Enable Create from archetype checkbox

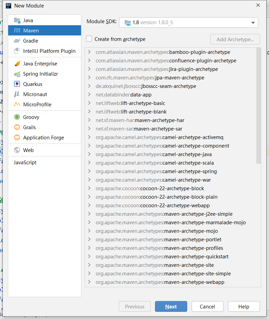[89, 39]
